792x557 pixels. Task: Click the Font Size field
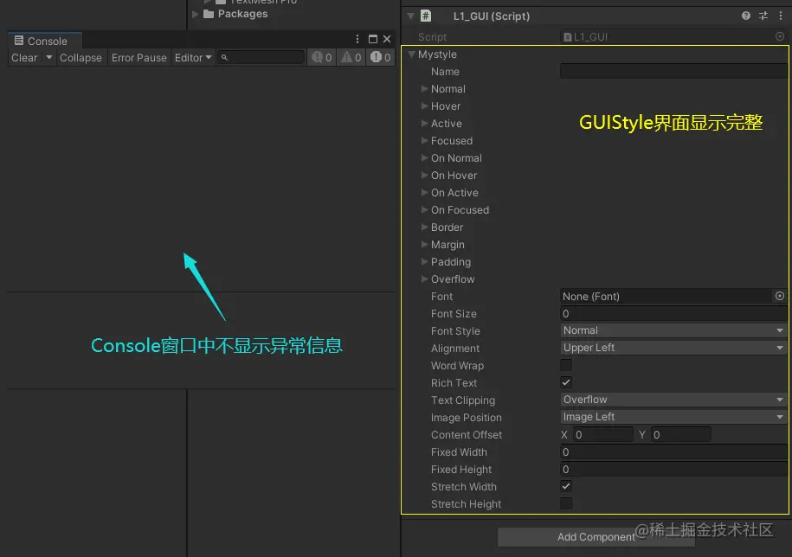(x=673, y=313)
